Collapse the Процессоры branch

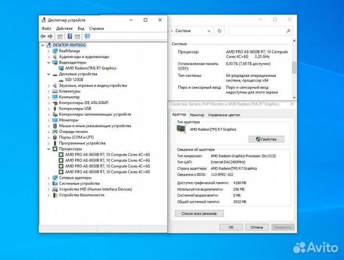pos(49,149)
